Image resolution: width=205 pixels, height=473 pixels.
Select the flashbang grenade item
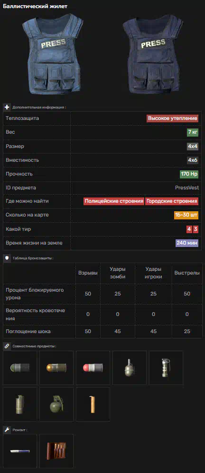pyautogui.click(x=166, y=368)
